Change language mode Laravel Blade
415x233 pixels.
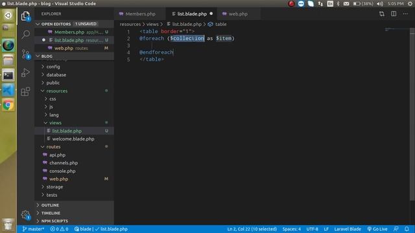(348, 229)
